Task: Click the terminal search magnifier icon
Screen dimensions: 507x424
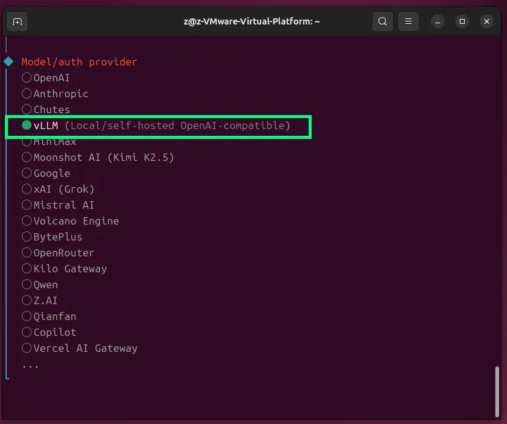Action: [382, 21]
